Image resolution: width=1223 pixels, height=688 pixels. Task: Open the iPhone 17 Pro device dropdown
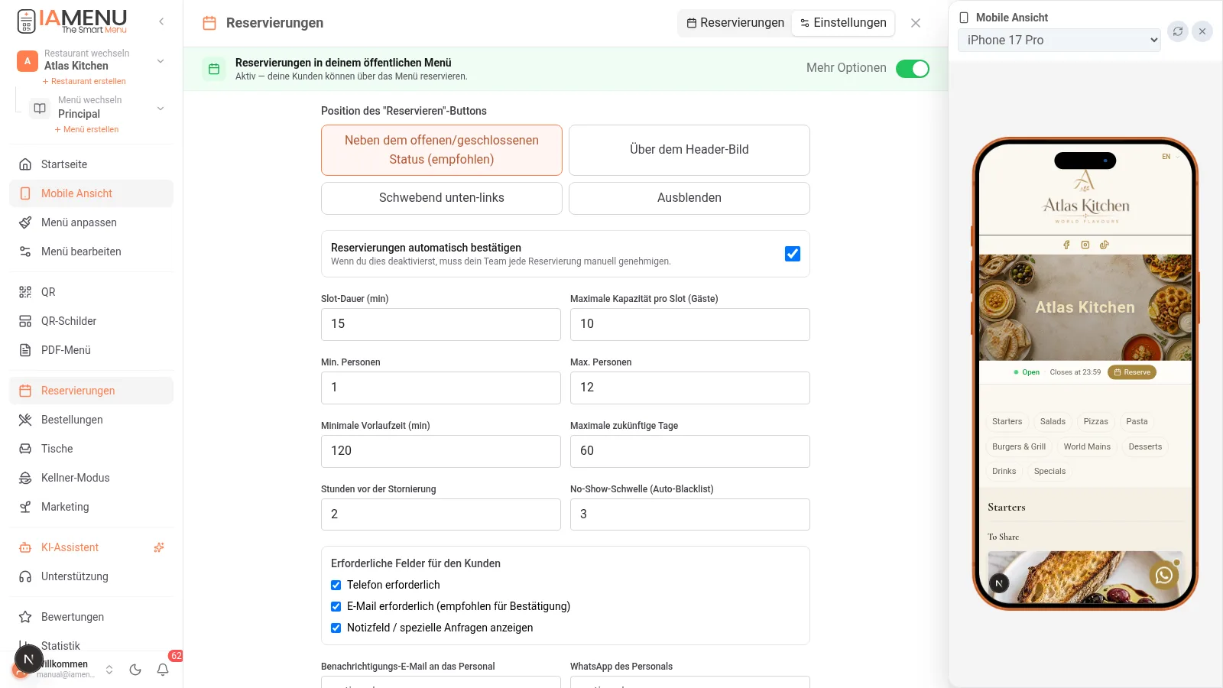[1059, 40]
